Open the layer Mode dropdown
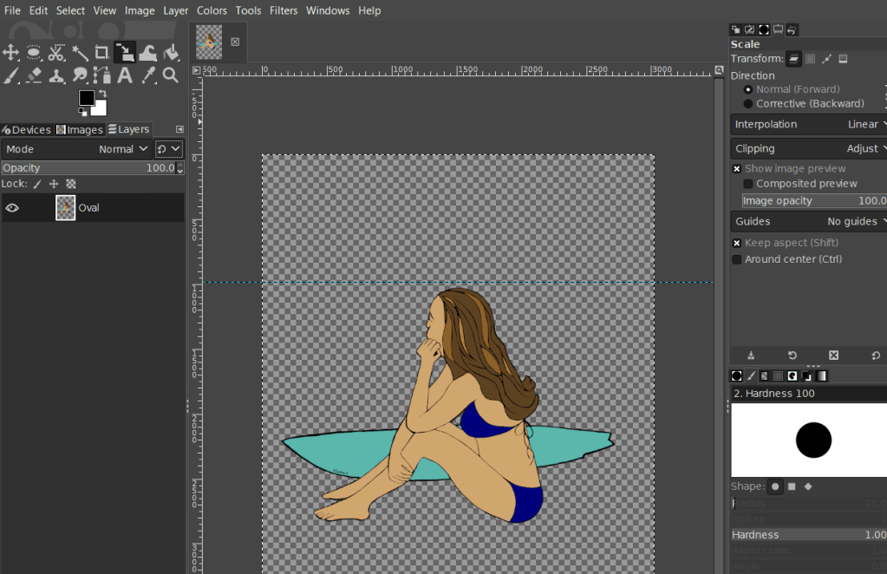The width and height of the screenshot is (887, 574). click(x=123, y=149)
